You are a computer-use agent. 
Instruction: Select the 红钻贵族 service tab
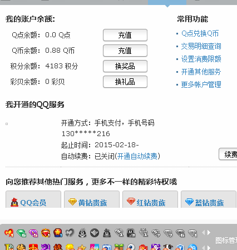[150, 199]
